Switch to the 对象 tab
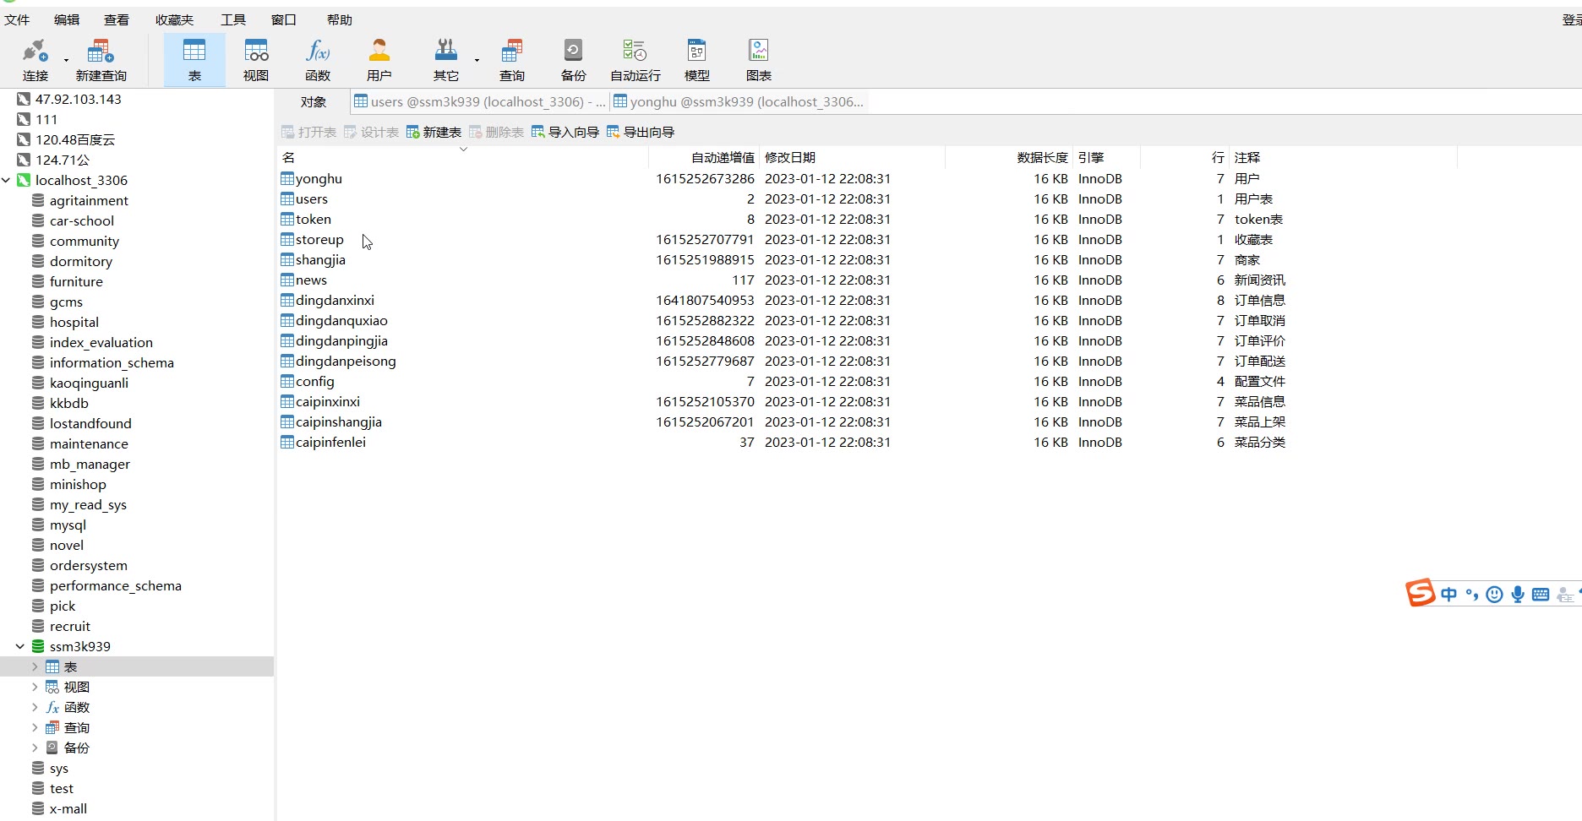This screenshot has width=1582, height=821. 314,101
